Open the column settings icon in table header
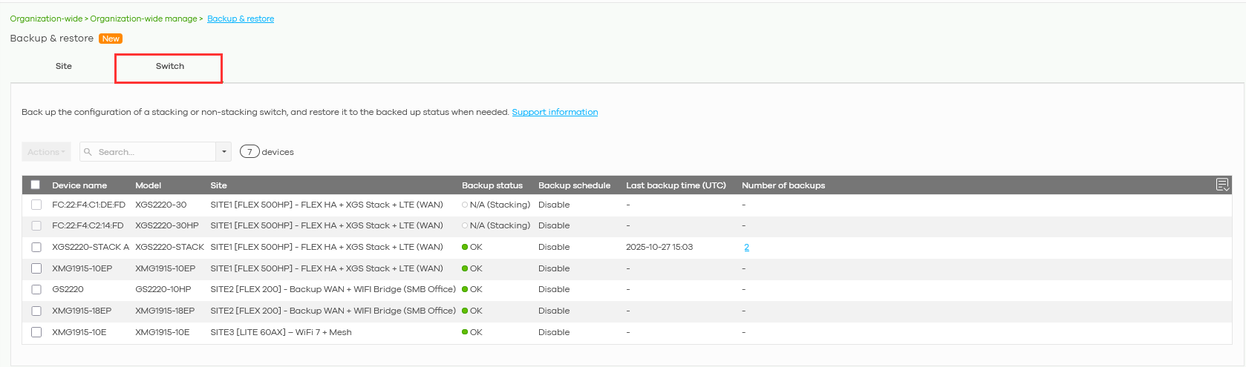Viewport: 1246px width, 367px height. [1221, 185]
